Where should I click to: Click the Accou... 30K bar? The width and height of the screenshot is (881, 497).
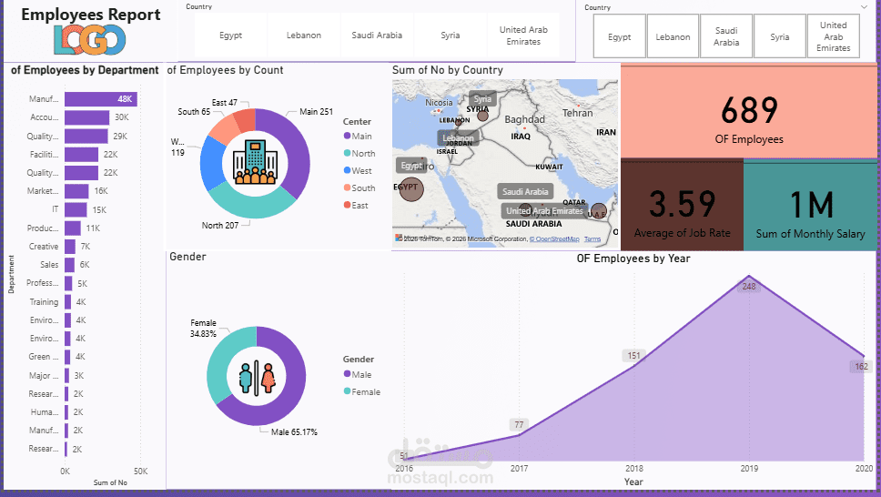86,117
